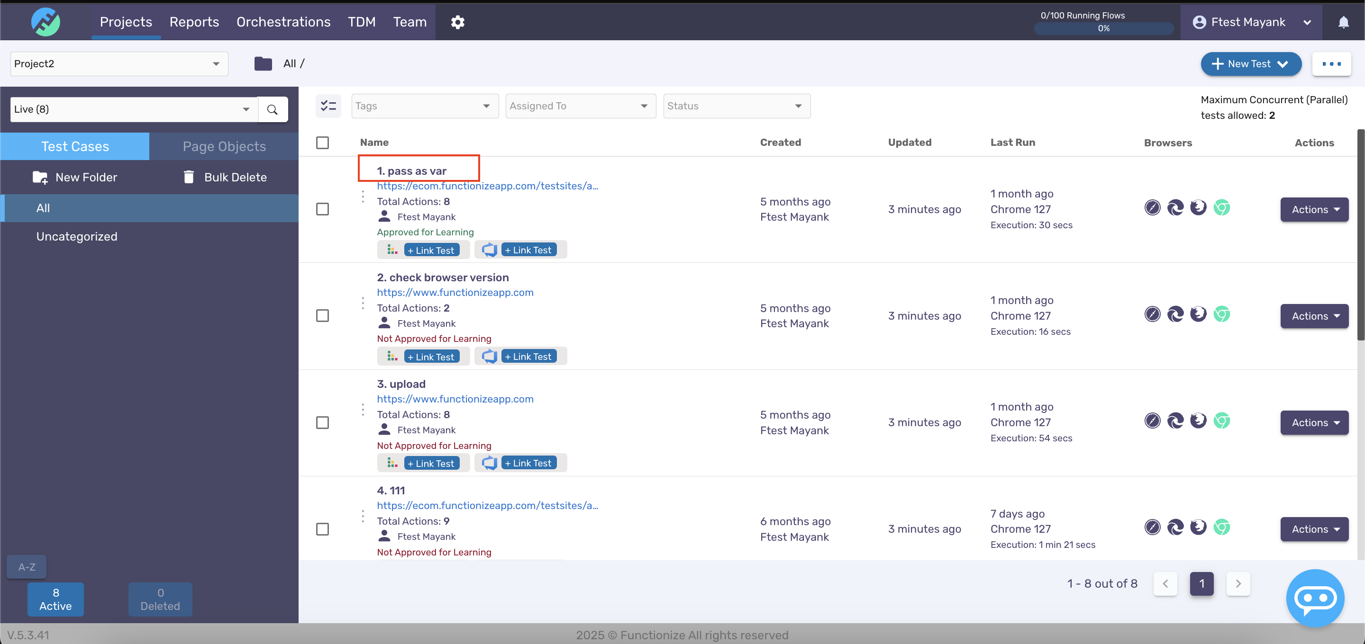This screenshot has width=1365, height=644.
Task: Click the running flows 0% progress bar
Action: pyautogui.click(x=1104, y=28)
